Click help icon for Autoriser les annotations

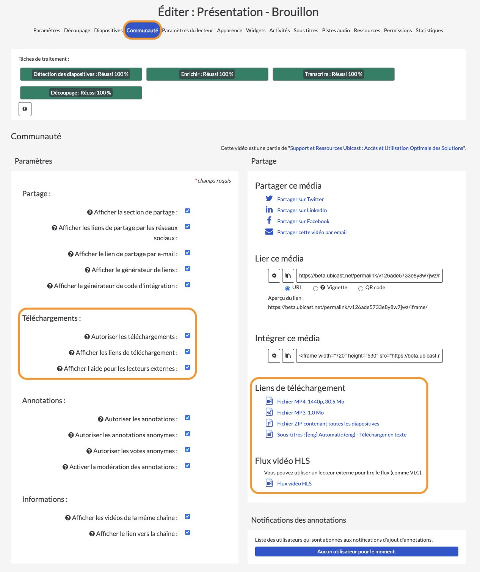pyautogui.click(x=100, y=419)
